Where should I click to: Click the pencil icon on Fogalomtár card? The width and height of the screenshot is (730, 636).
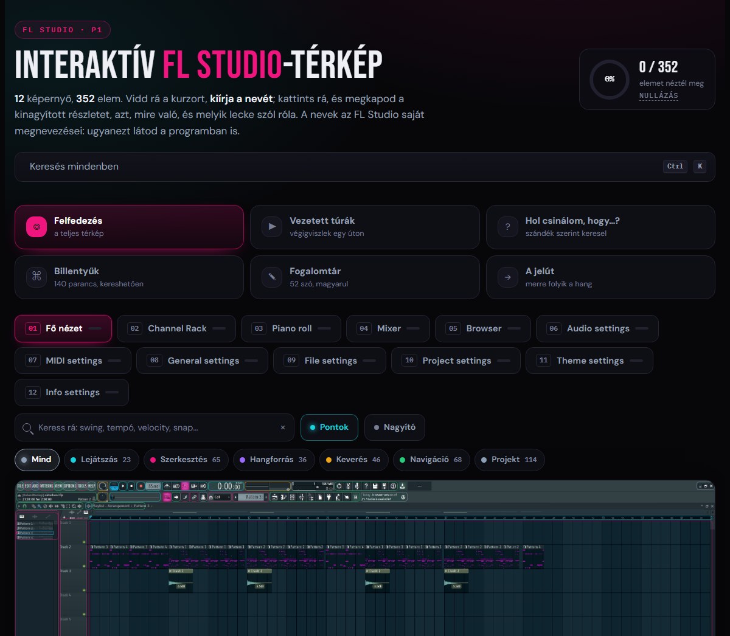[x=272, y=277]
